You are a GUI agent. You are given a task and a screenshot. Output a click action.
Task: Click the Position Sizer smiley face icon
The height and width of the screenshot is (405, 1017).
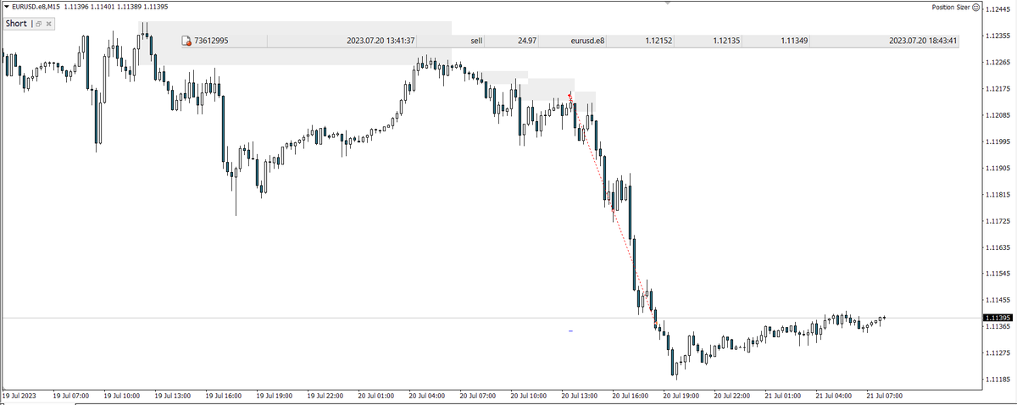pos(975,7)
